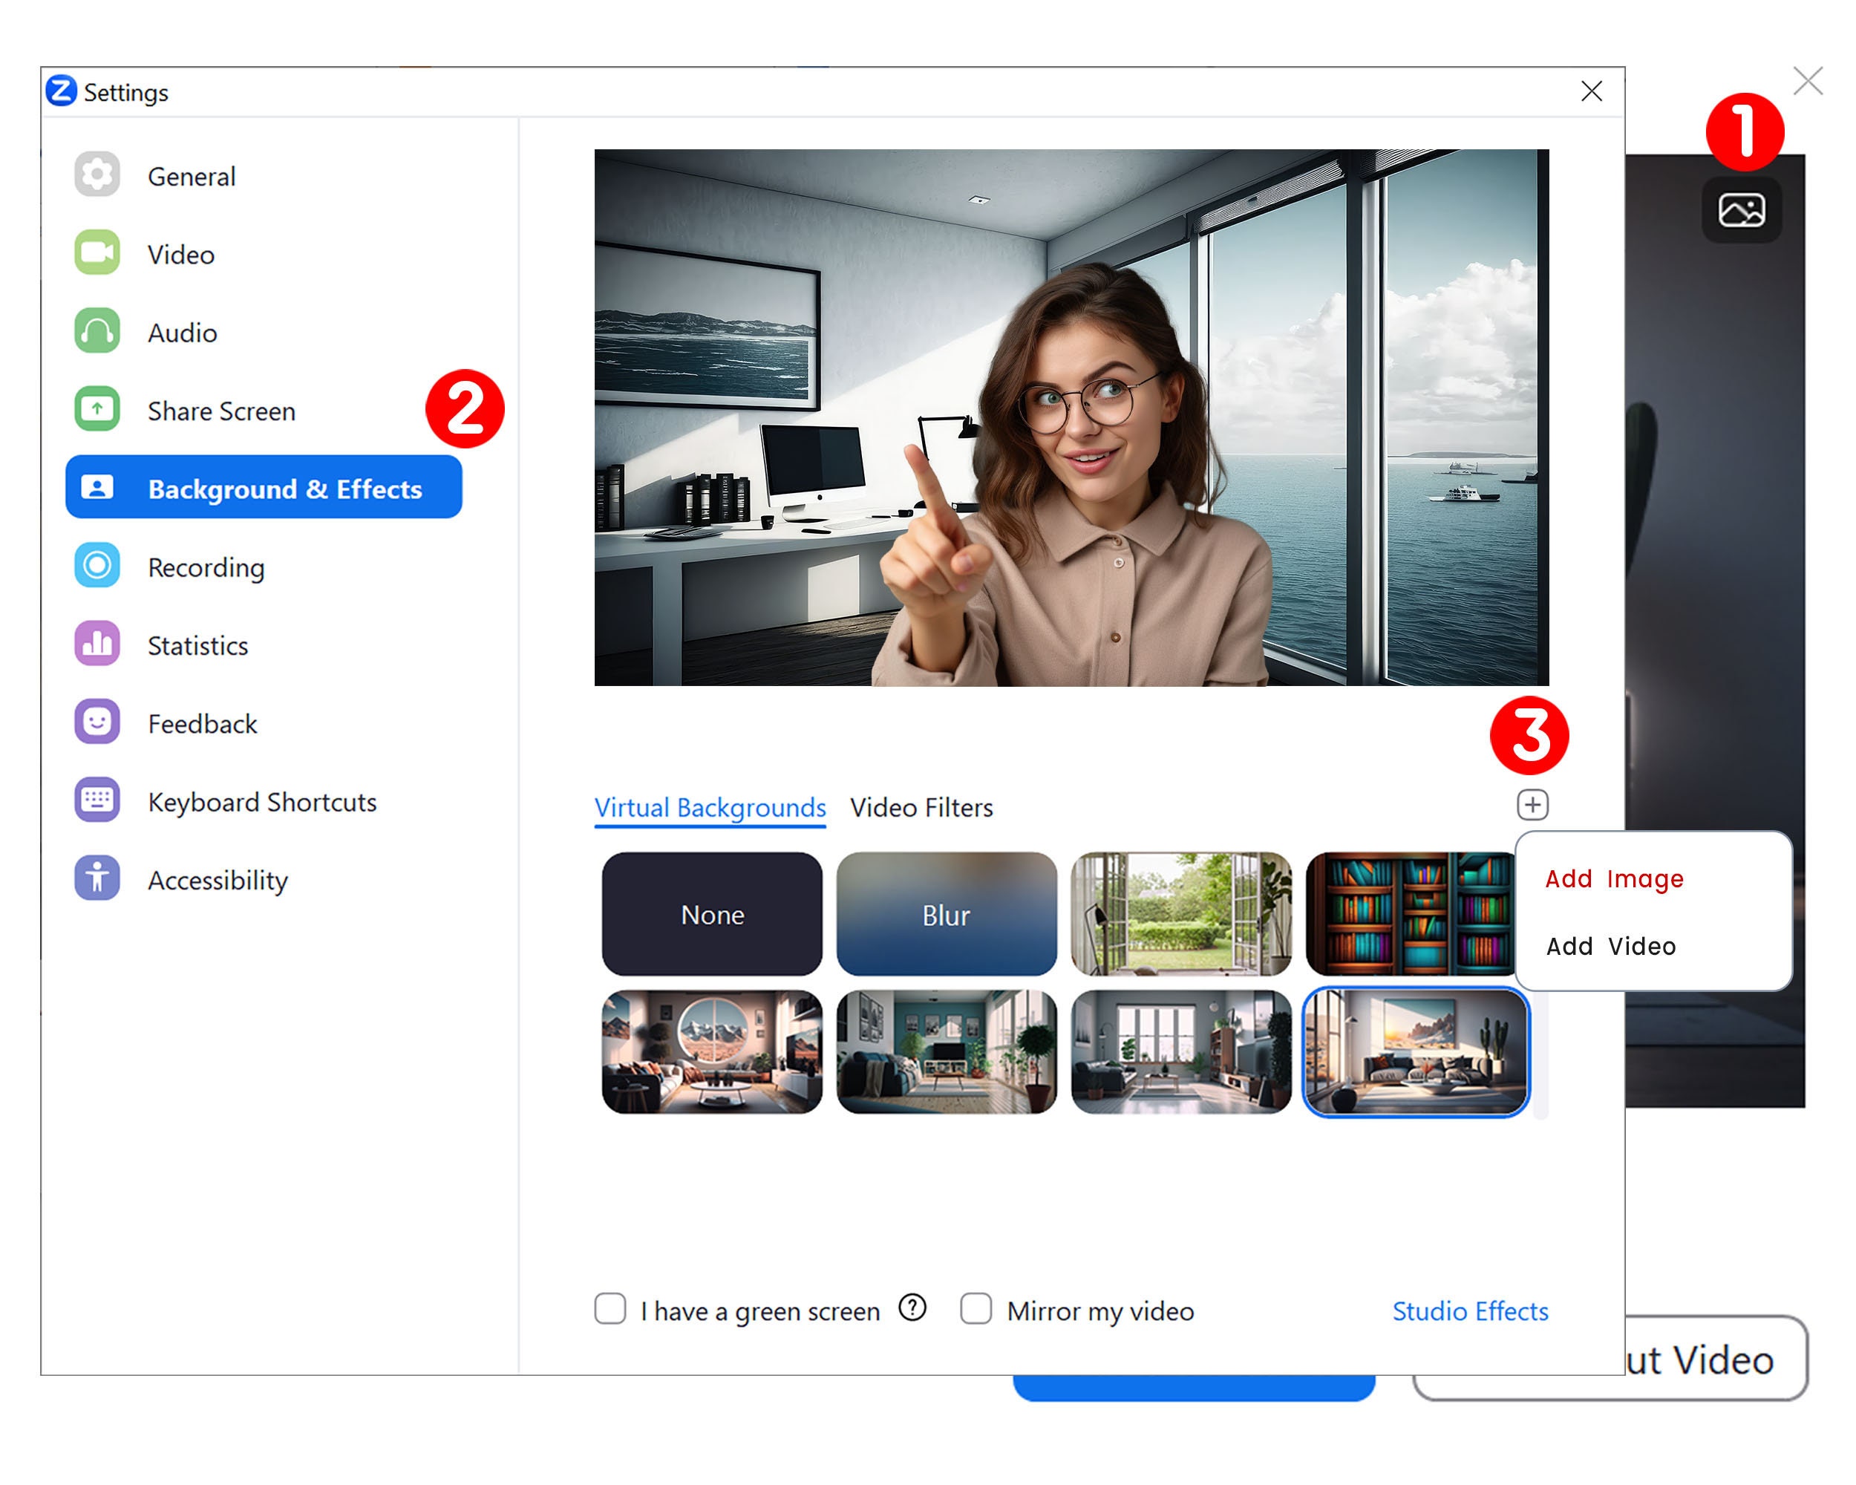
Task: Click the green screen help question mark
Action: coord(912,1308)
